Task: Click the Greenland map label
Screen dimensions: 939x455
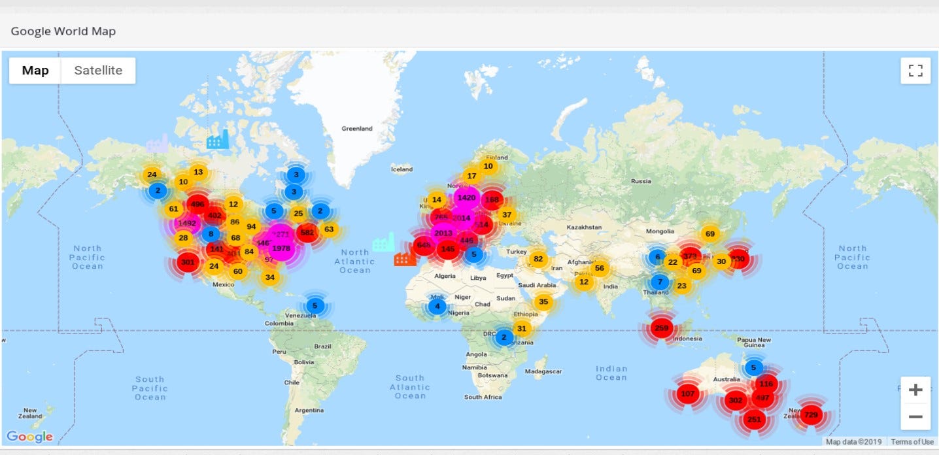Action: coord(357,129)
